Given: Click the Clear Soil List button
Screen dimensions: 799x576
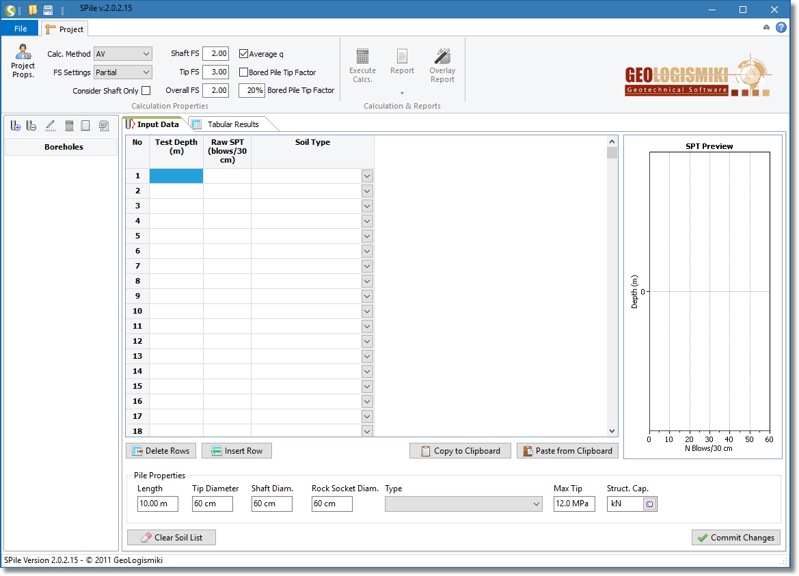Looking at the screenshot, I should pos(171,537).
